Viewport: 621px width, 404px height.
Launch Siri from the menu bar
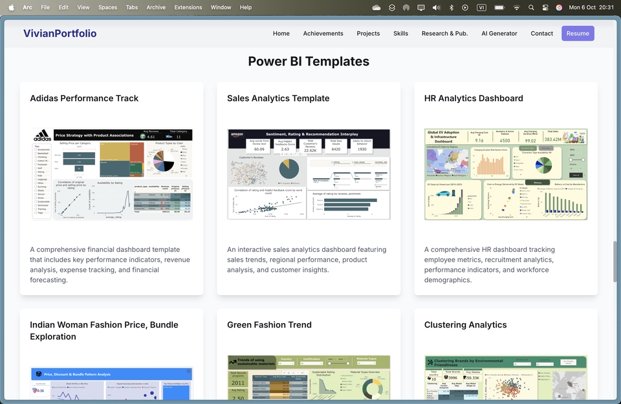(559, 7)
